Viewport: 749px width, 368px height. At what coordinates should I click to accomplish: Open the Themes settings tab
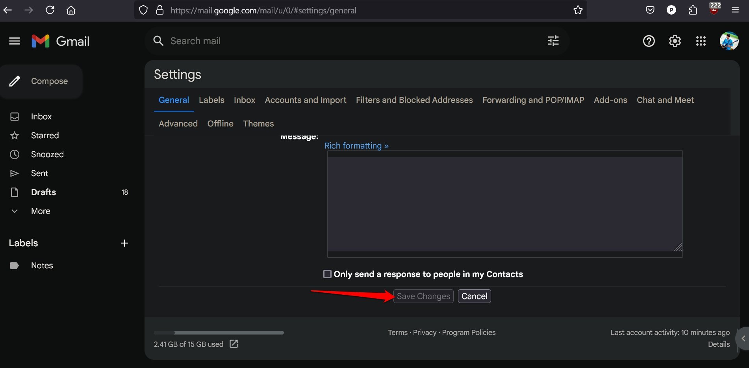[x=258, y=124]
